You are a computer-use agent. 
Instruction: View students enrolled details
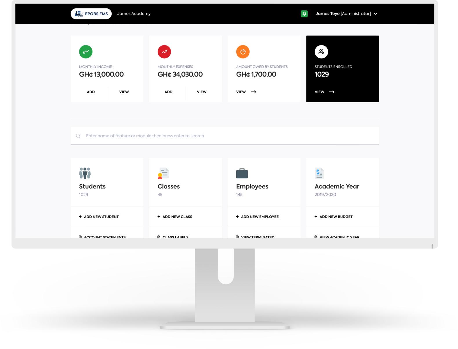(324, 92)
